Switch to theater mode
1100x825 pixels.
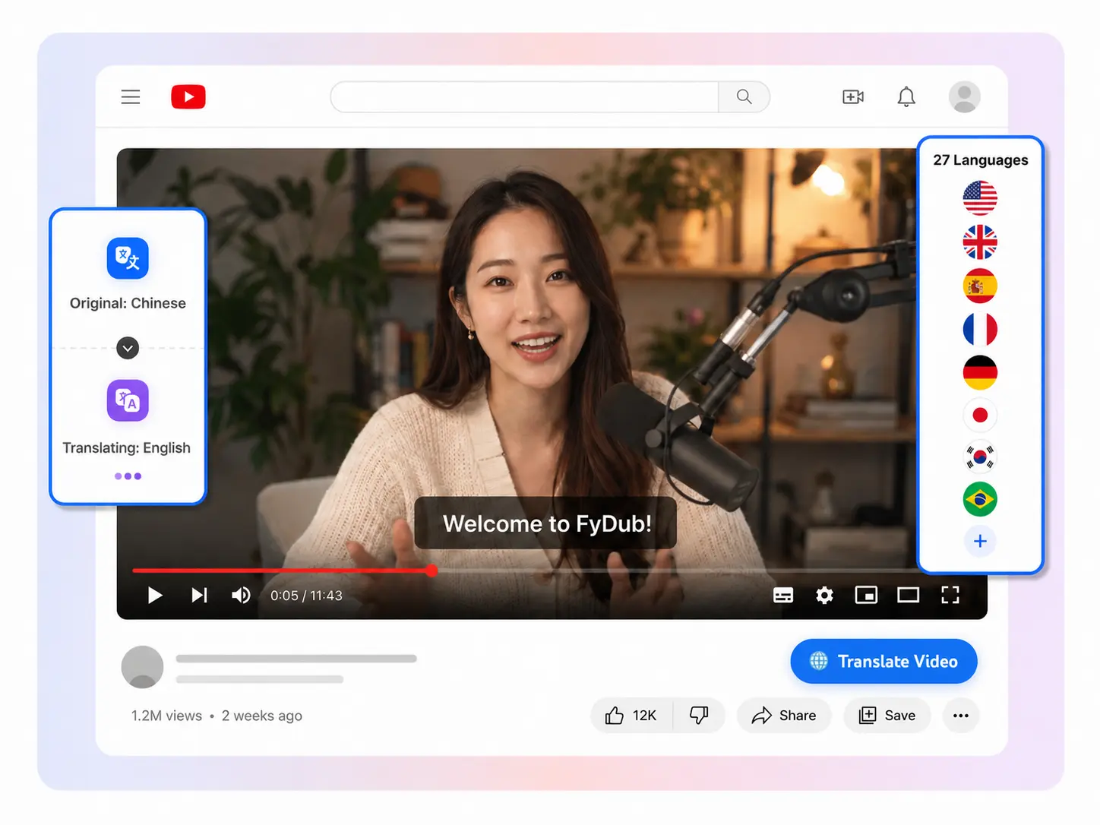pos(908,595)
